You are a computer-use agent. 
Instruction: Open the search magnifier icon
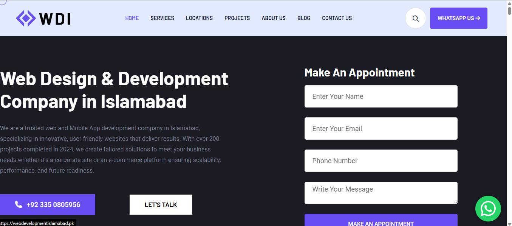[x=415, y=18]
